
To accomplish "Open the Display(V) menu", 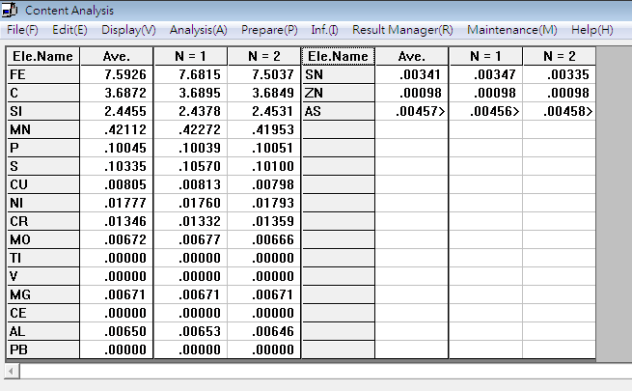I will 128,30.
